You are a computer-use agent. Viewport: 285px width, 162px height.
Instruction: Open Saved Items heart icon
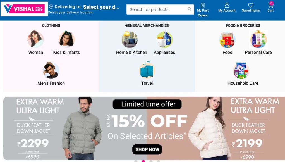pyautogui.click(x=251, y=5)
